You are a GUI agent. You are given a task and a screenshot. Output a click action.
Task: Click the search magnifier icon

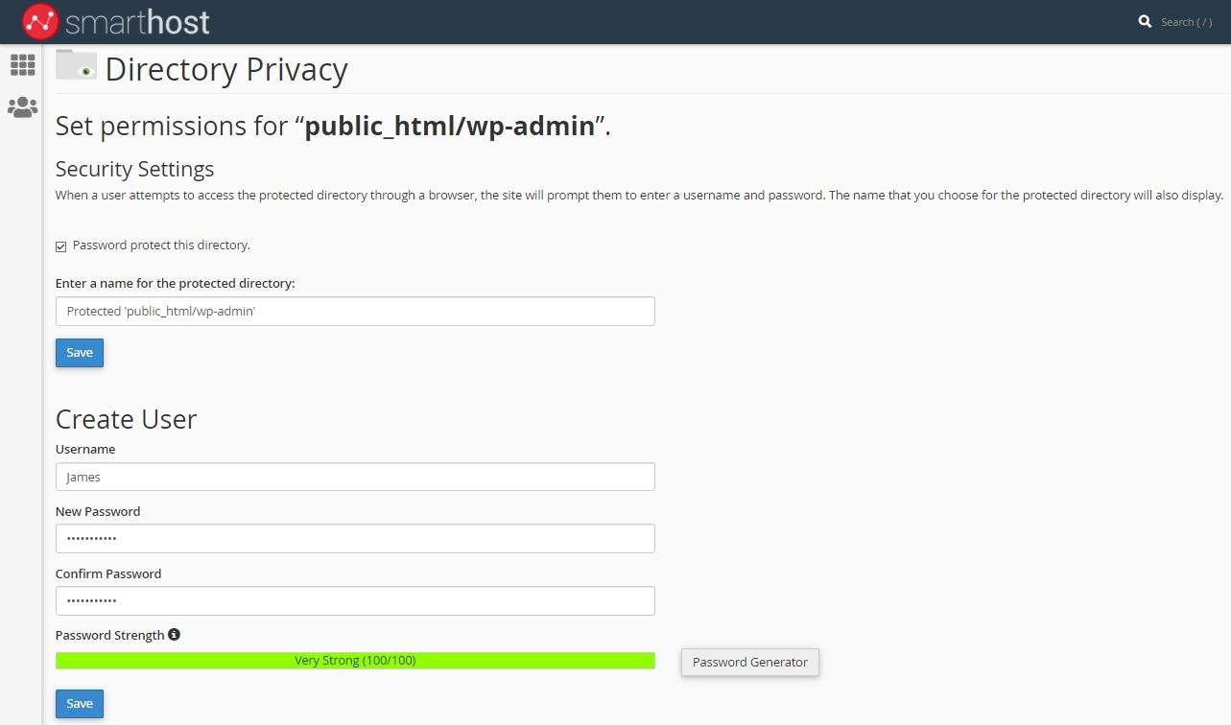tap(1145, 21)
